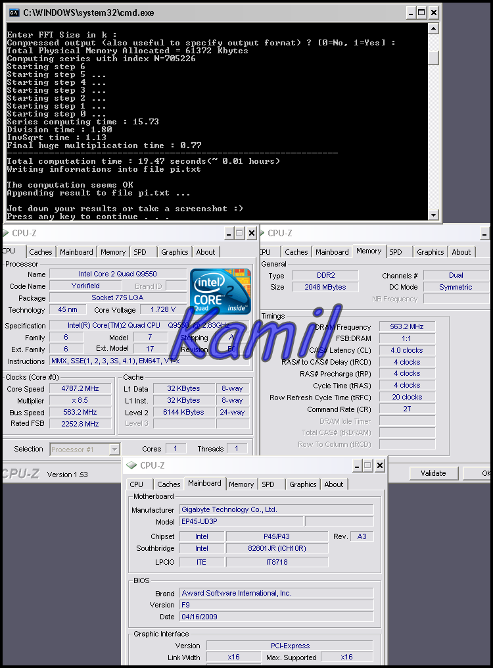Select Caches tab in right CPU-Z memory window
This screenshot has width=493, height=668.
296,252
